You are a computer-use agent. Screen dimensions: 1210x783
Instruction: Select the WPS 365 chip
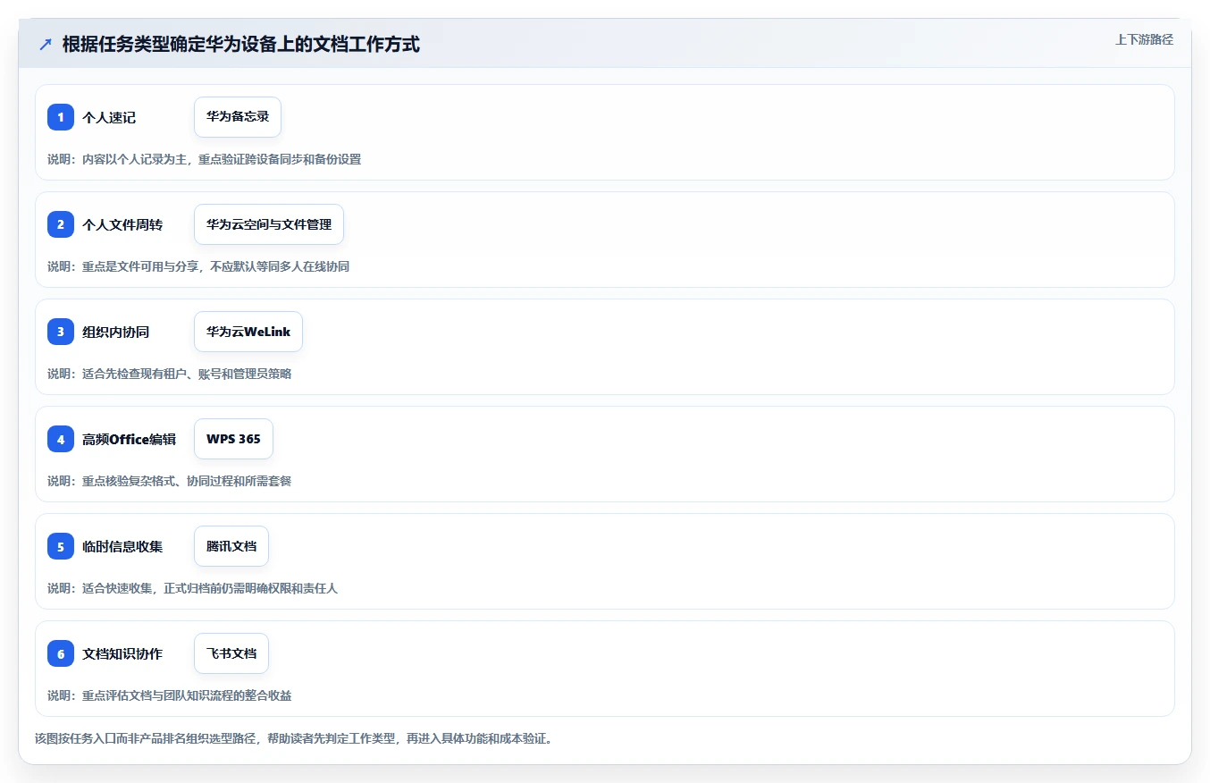click(x=233, y=439)
